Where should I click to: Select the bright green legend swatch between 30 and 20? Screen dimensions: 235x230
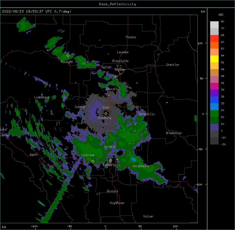214,114
